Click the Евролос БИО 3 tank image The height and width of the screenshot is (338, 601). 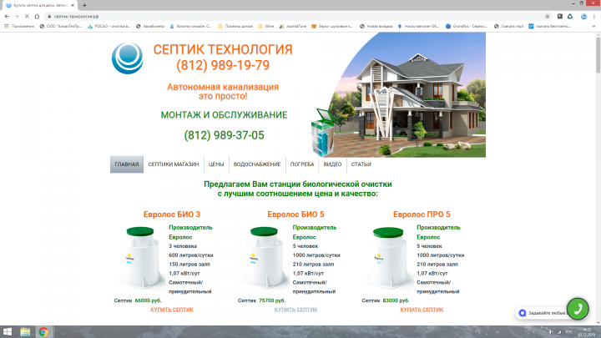(139, 258)
